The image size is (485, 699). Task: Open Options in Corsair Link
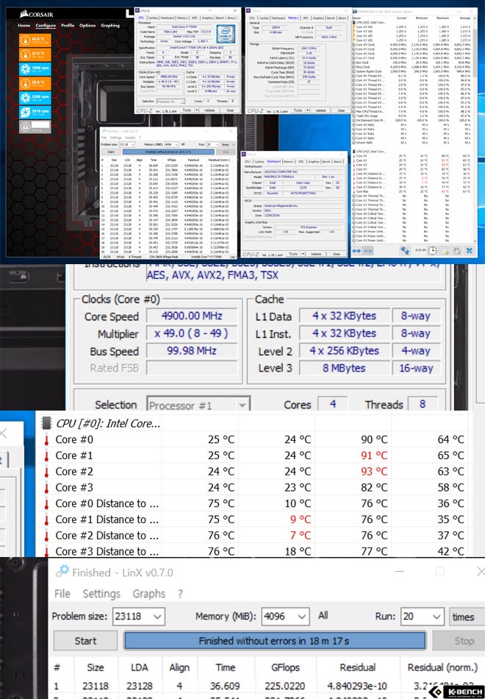pyautogui.click(x=87, y=26)
